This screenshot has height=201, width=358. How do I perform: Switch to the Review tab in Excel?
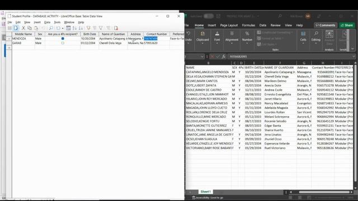pos(275,25)
